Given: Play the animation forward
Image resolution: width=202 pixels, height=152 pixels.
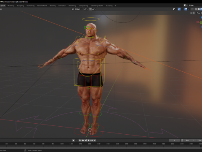Looking at the screenshot, I should tap(89, 140).
